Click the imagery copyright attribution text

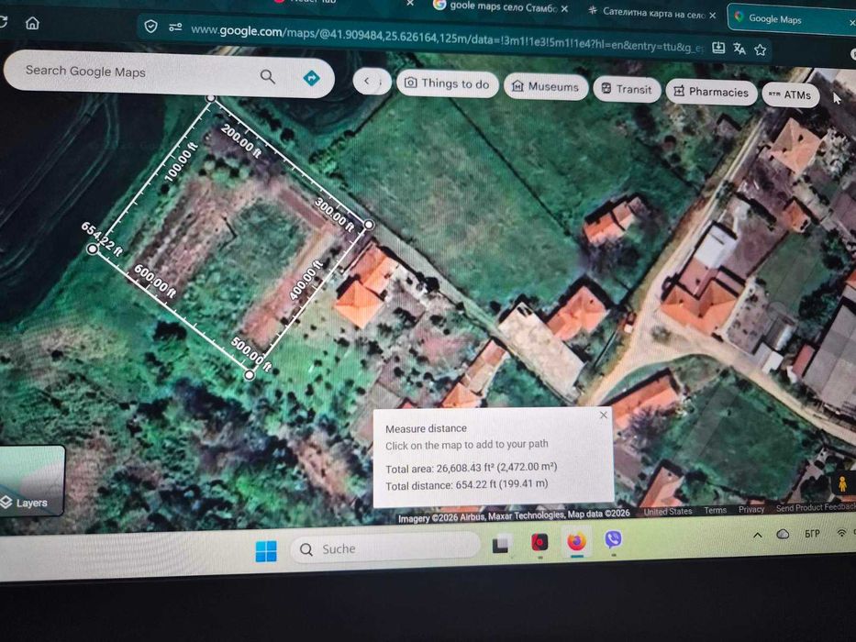pos(514,515)
